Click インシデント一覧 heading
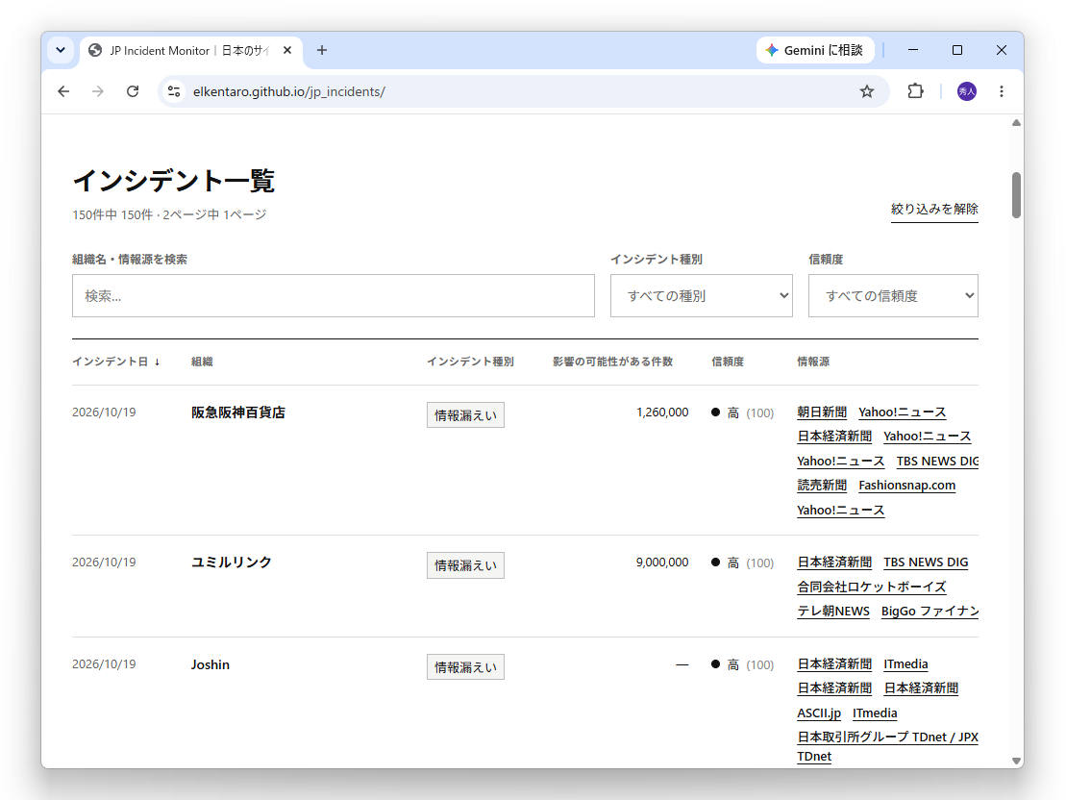The width and height of the screenshot is (1066, 800). tap(173, 181)
